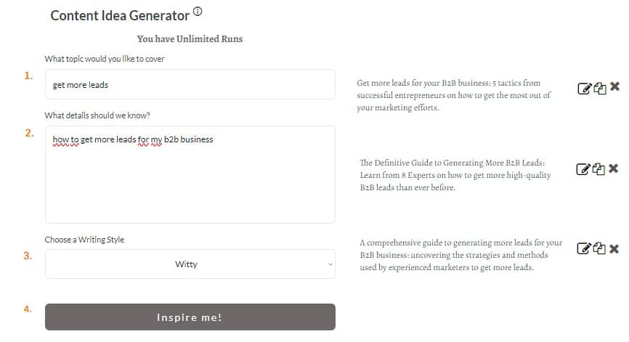Copy the comprehensive guide idea

pyautogui.click(x=599, y=248)
